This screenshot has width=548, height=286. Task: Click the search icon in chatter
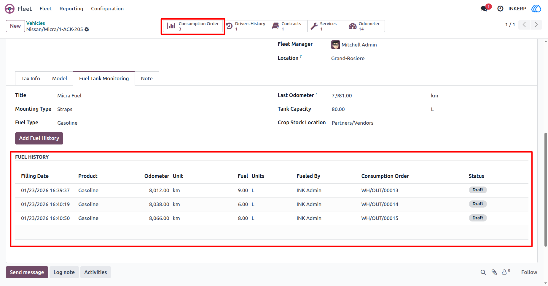click(483, 272)
